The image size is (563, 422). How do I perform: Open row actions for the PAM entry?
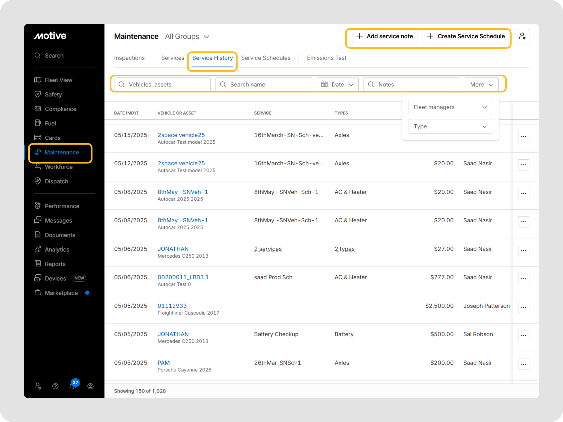523,364
